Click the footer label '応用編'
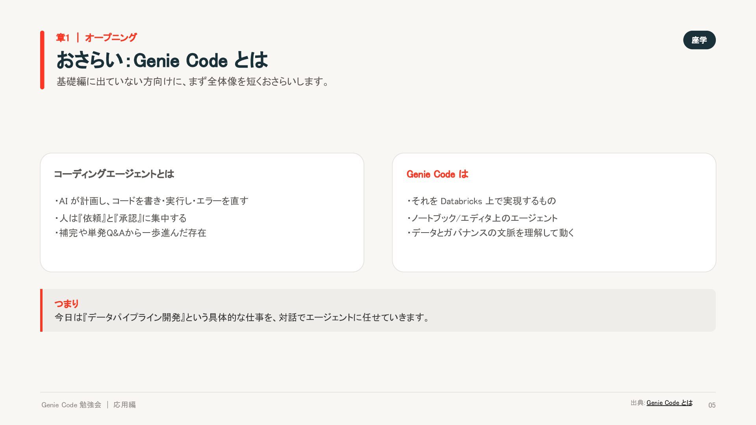756x425 pixels. point(124,405)
